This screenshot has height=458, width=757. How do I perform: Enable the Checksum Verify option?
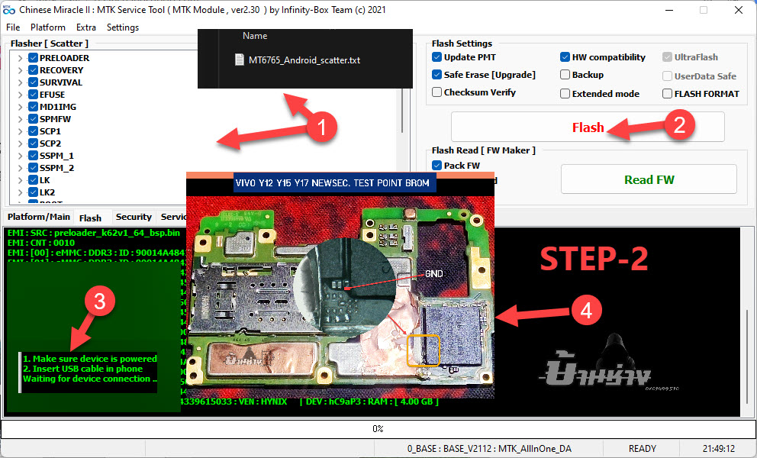pyautogui.click(x=437, y=92)
